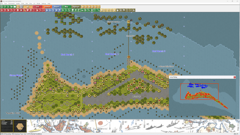Open the View menu
Screen dimensions: 240x135
click(x=31, y=3)
